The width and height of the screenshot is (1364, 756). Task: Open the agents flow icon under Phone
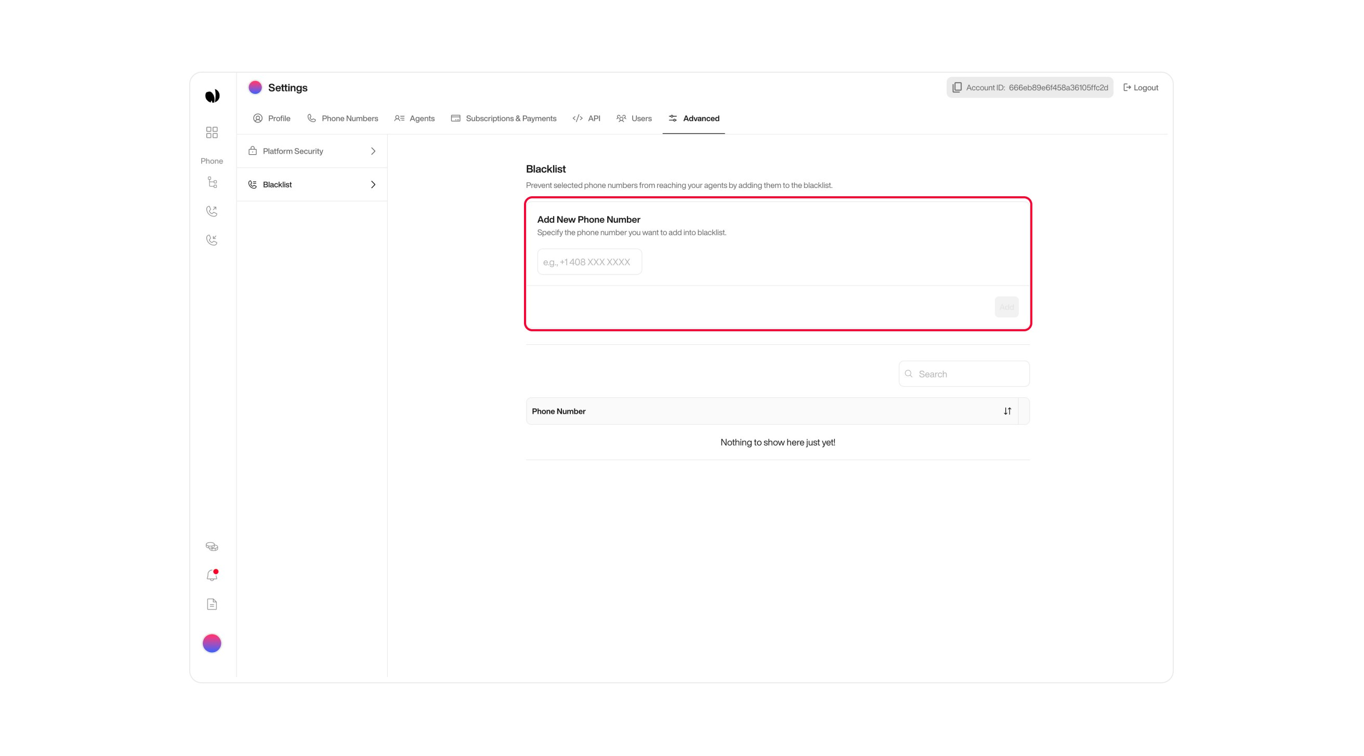212,182
